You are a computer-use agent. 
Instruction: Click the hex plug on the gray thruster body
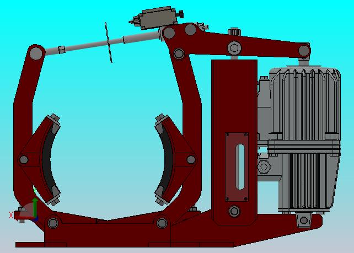pyautogui.click(x=264, y=167)
